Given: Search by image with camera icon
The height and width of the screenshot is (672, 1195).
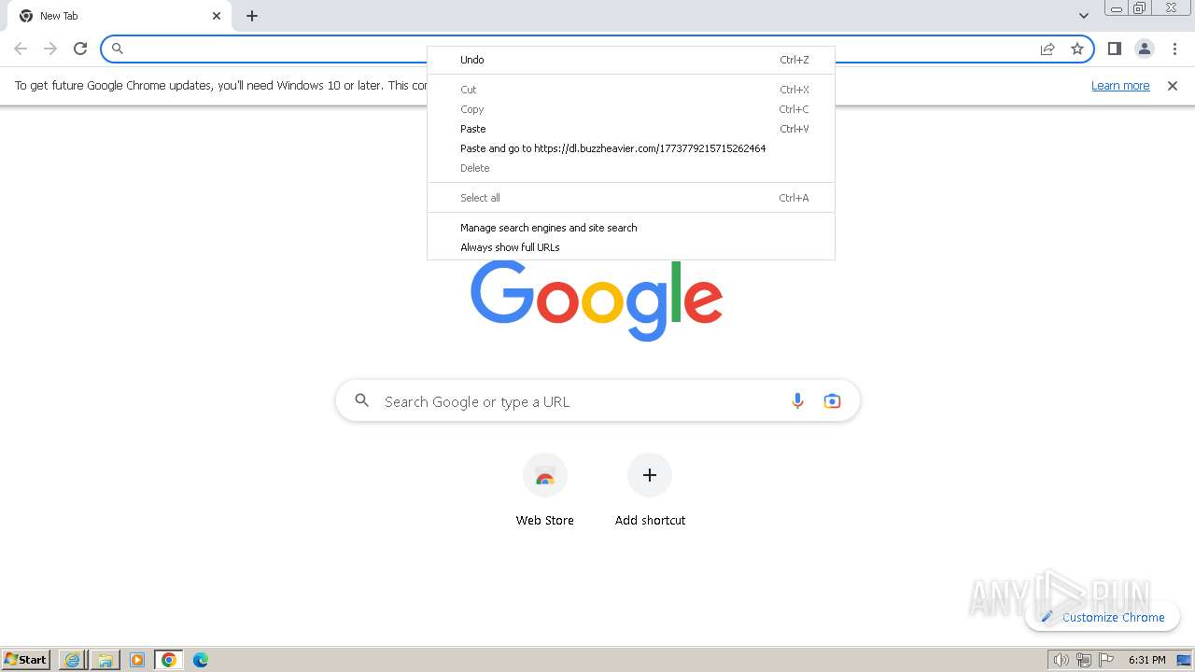Looking at the screenshot, I should coord(832,401).
